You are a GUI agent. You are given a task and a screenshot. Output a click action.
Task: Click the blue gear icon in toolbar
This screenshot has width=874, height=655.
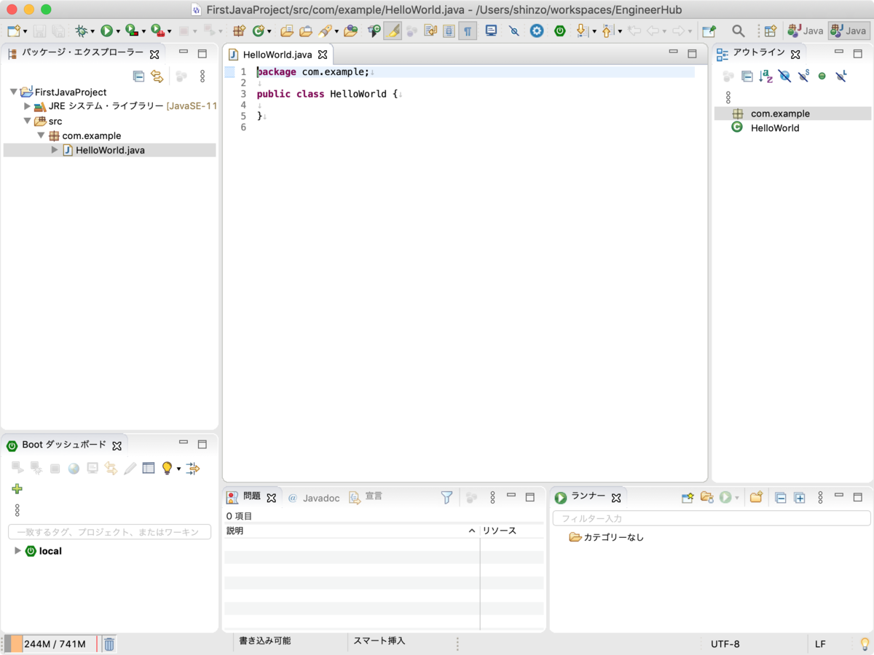(537, 31)
